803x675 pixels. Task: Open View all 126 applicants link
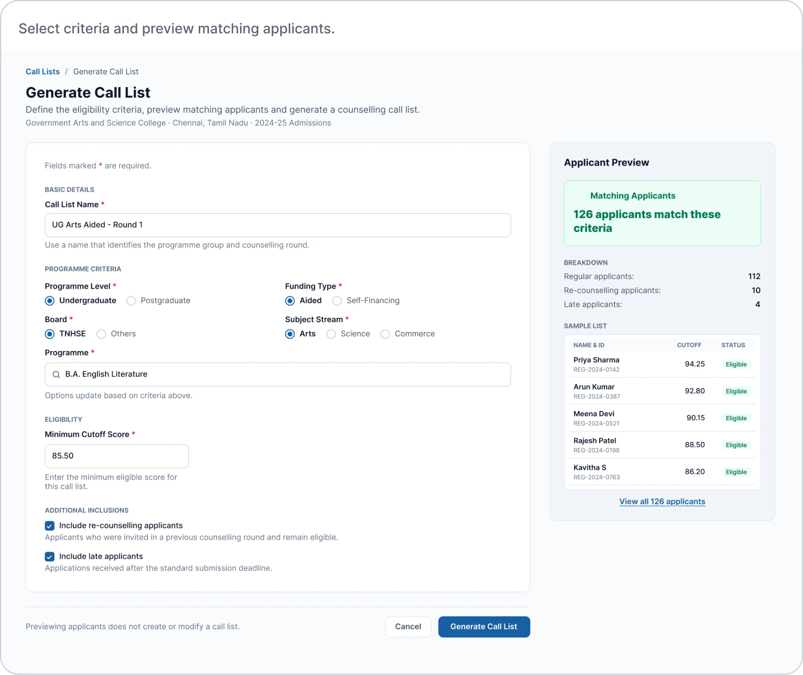[x=662, y=502]
